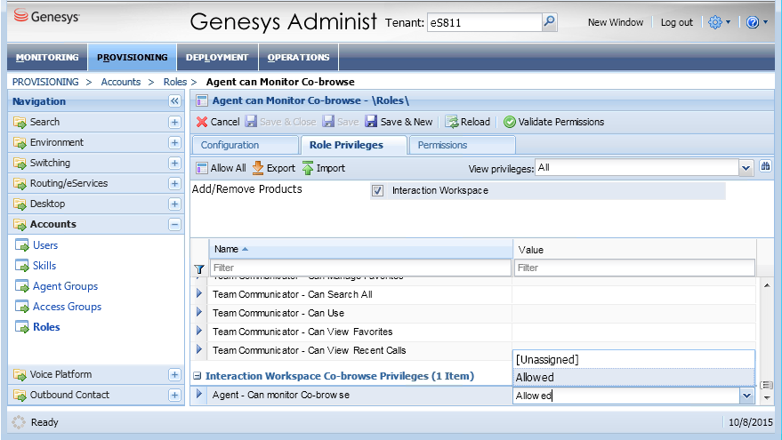Click the Access Groups item icon
The width and height of the screenshot is (782, 440).
(21, 307)
